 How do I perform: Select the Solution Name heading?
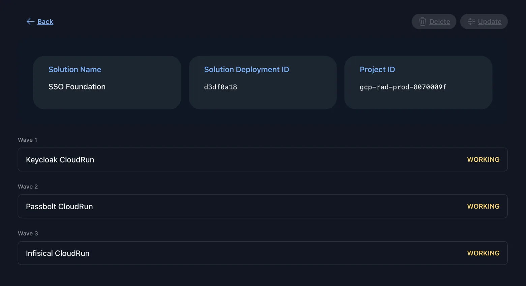pyautogui.click(x=75, y=69)
